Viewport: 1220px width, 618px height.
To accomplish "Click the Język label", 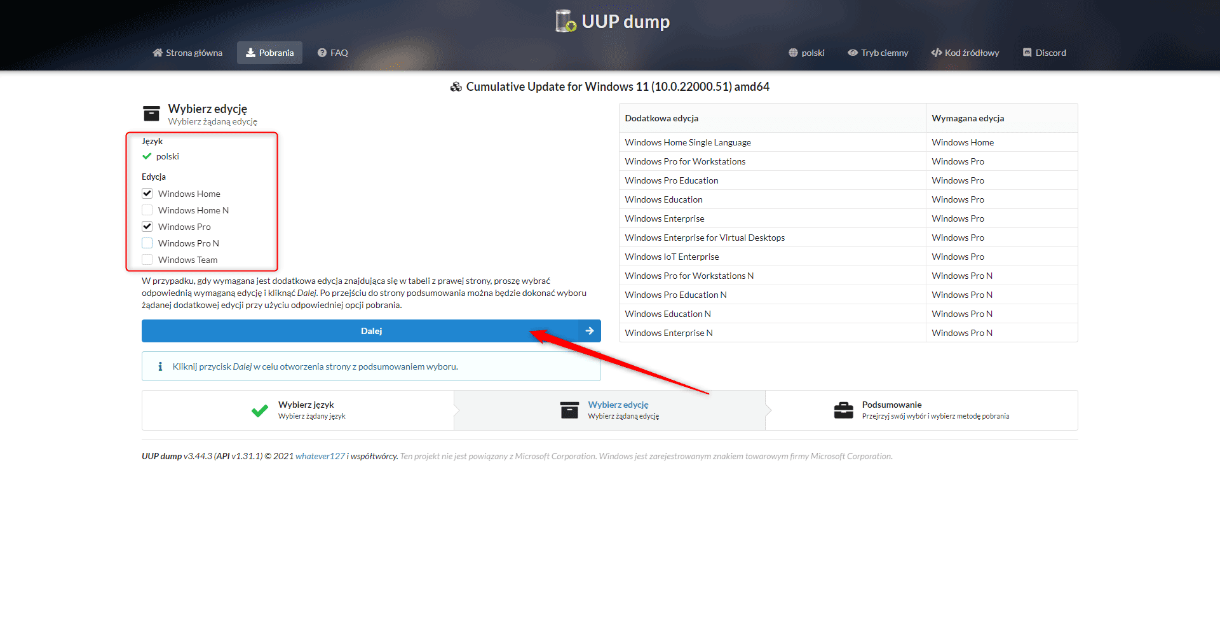I will click(152, 141).
